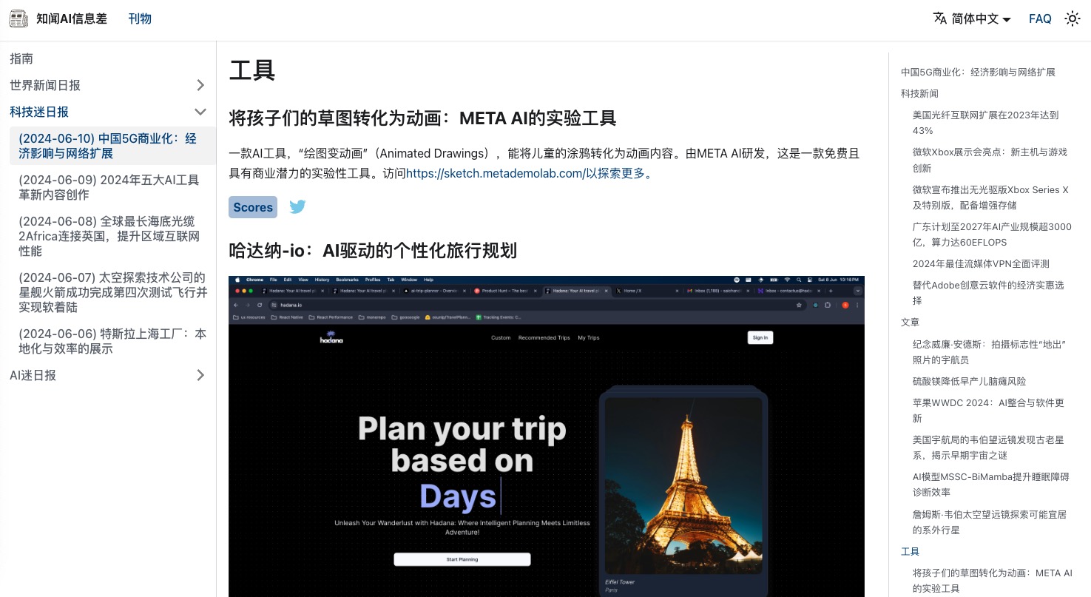1091x597 pixels.
Task: Click the 哈达纳-io heading
Action: 373,250
